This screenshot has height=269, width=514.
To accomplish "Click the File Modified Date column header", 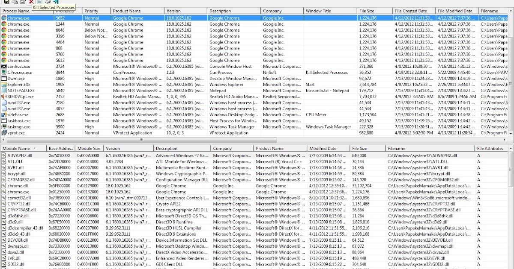I will click(457, 11).
